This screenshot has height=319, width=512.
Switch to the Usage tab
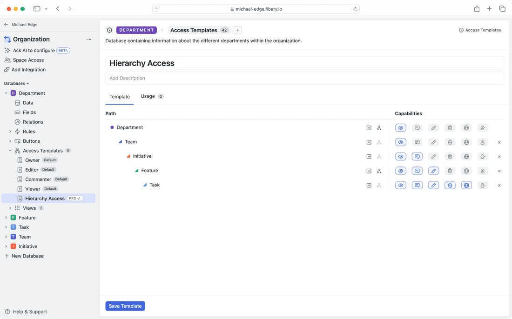[x=147, y=96]
